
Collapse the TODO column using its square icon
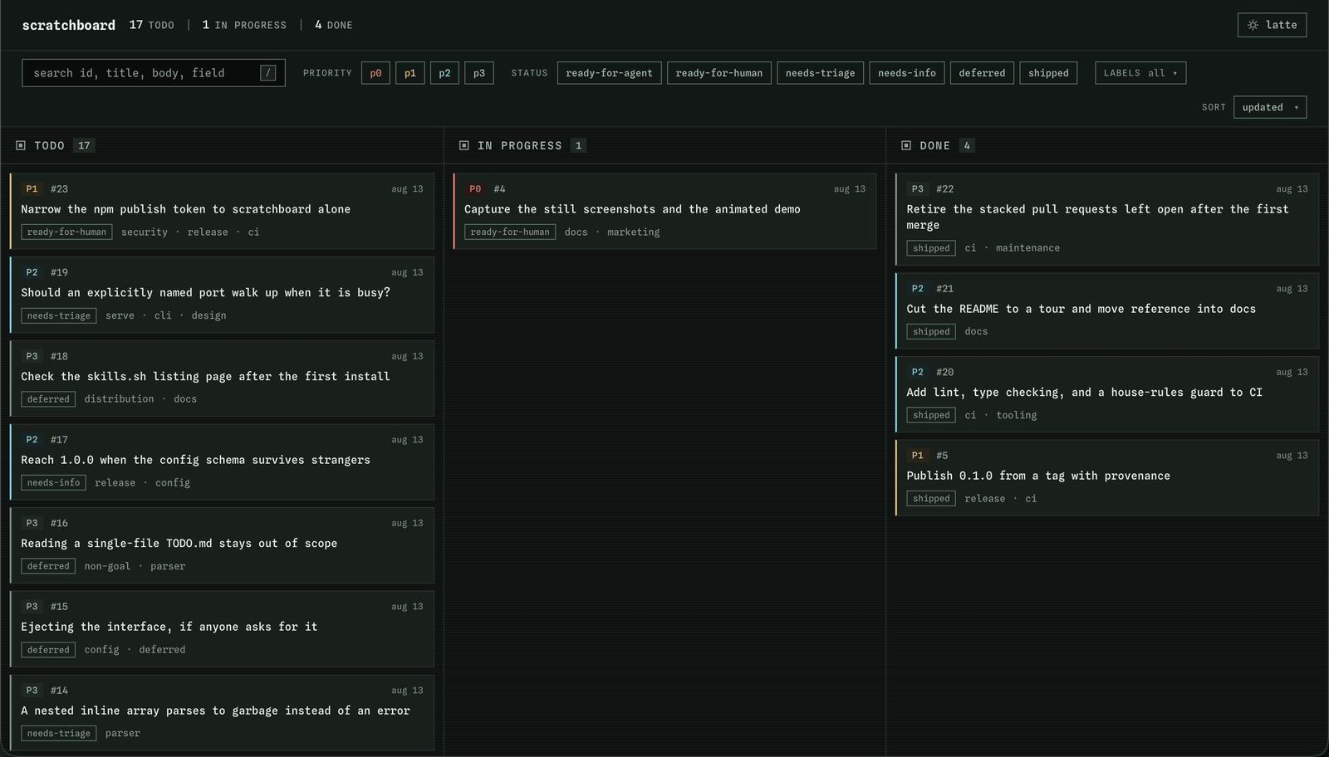coord(21,145)
